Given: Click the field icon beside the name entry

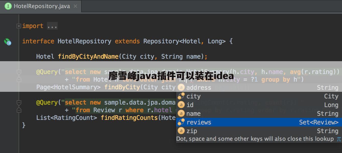Looking at the screenshot, I should point(181,113).
